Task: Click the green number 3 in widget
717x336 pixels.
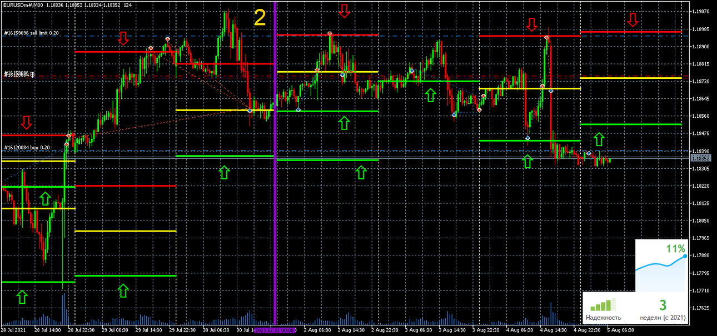Action: coord(663,305)
